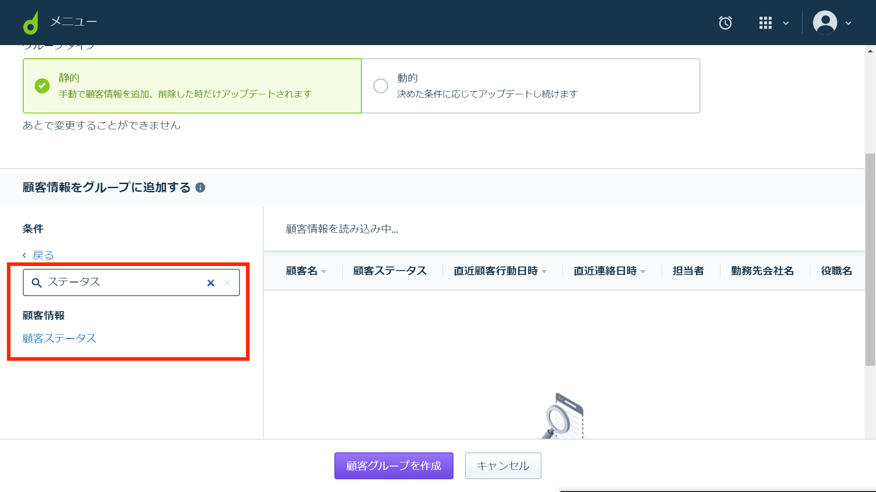
Task: Go back with the 戻る link
Action: (x=39, y=256)
